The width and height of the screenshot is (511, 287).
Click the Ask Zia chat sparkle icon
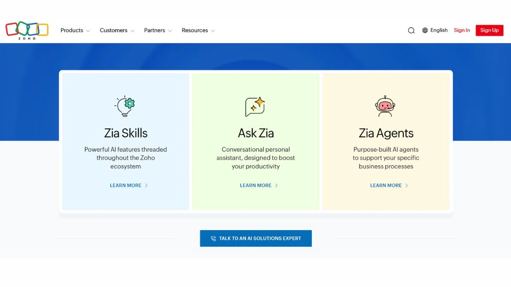pos(255,107)
